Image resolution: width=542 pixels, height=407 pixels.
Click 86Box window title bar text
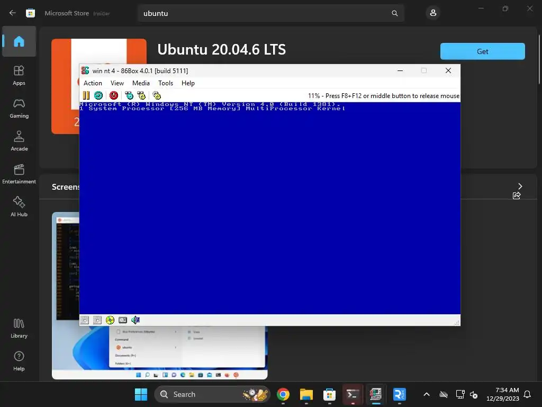click(x=140, y=71)
